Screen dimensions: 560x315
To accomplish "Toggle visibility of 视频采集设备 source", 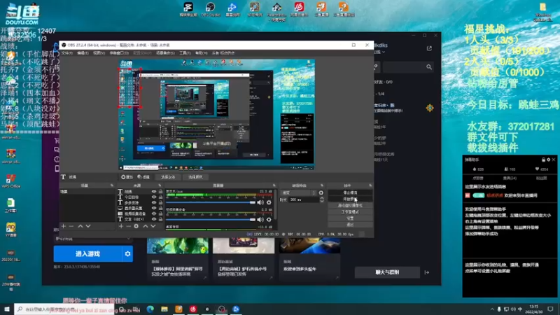I will pos(154,213).
